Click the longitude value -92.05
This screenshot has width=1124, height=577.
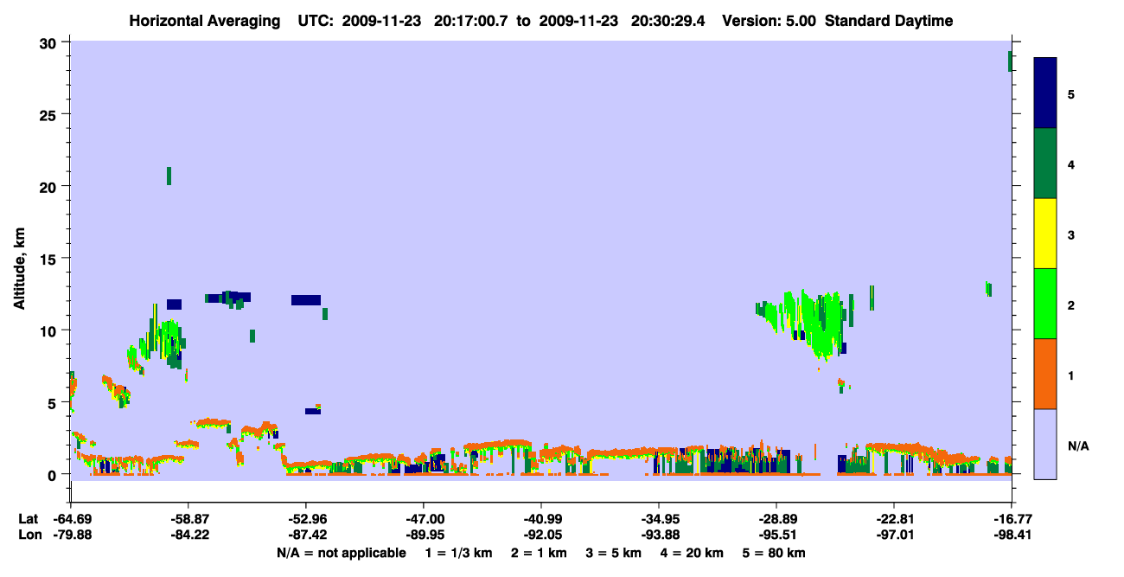[541, 535]
